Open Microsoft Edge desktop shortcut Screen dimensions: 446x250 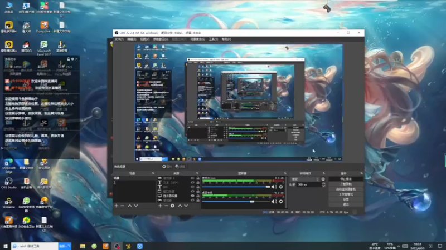click(8, 166)
